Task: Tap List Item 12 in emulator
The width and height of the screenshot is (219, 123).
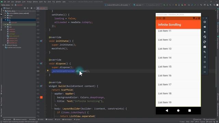Action: click(178, 40)
